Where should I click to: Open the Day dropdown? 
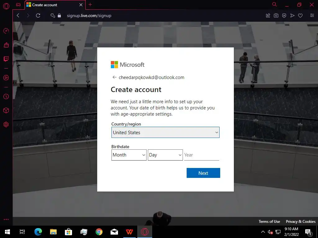(x=165, y=155)
